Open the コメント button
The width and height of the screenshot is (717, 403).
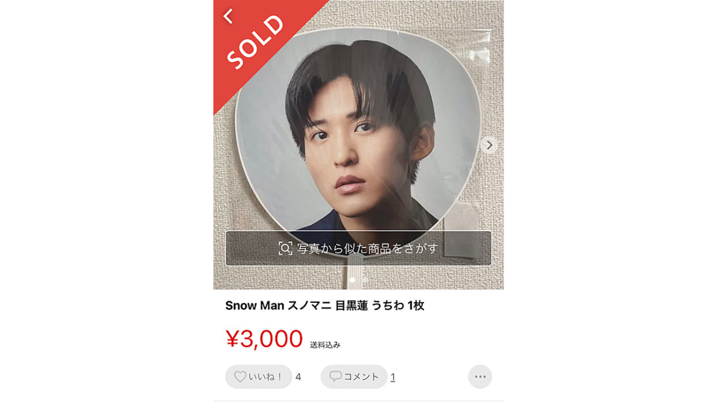pyautogui.click(x=354, y=377)
